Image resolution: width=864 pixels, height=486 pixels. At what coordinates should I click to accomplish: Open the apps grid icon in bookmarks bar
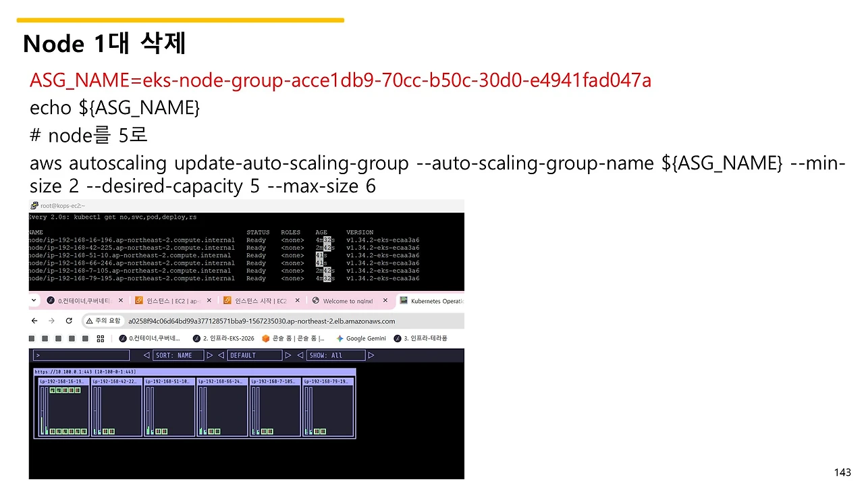[101, 338]
